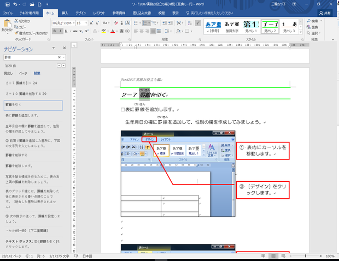Switch to Web Layout view in status bar
The width and height of the screenshot is (339, 261).
[283, 256]
